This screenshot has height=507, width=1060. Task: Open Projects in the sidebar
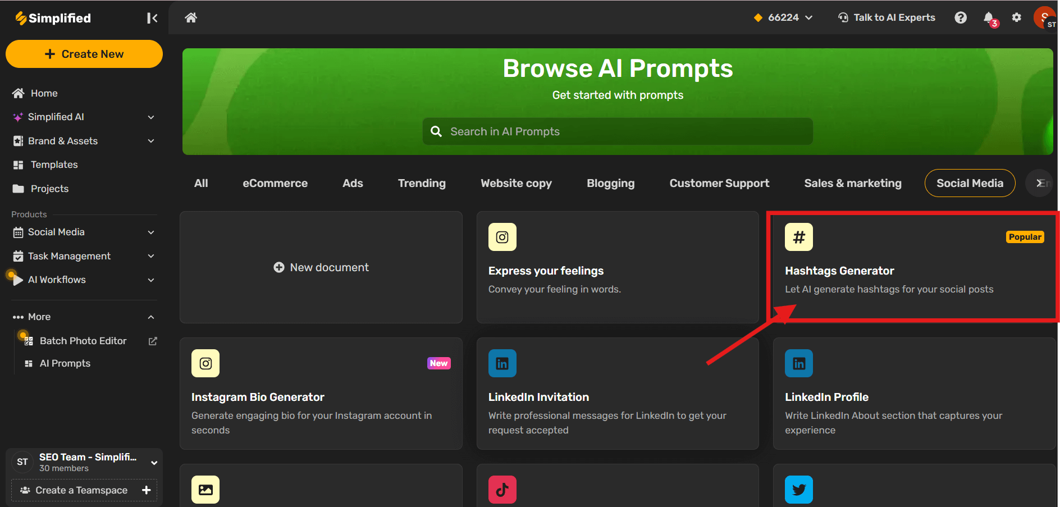coord(49,189)
